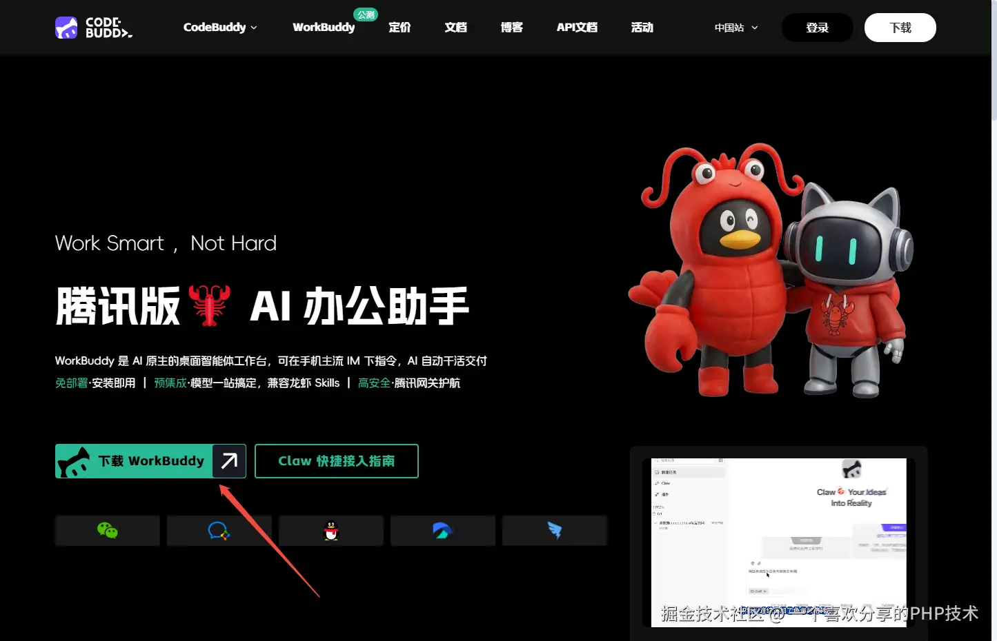
Task: Click the cat mascot icon on download button
Action: [x=74, y=462]
